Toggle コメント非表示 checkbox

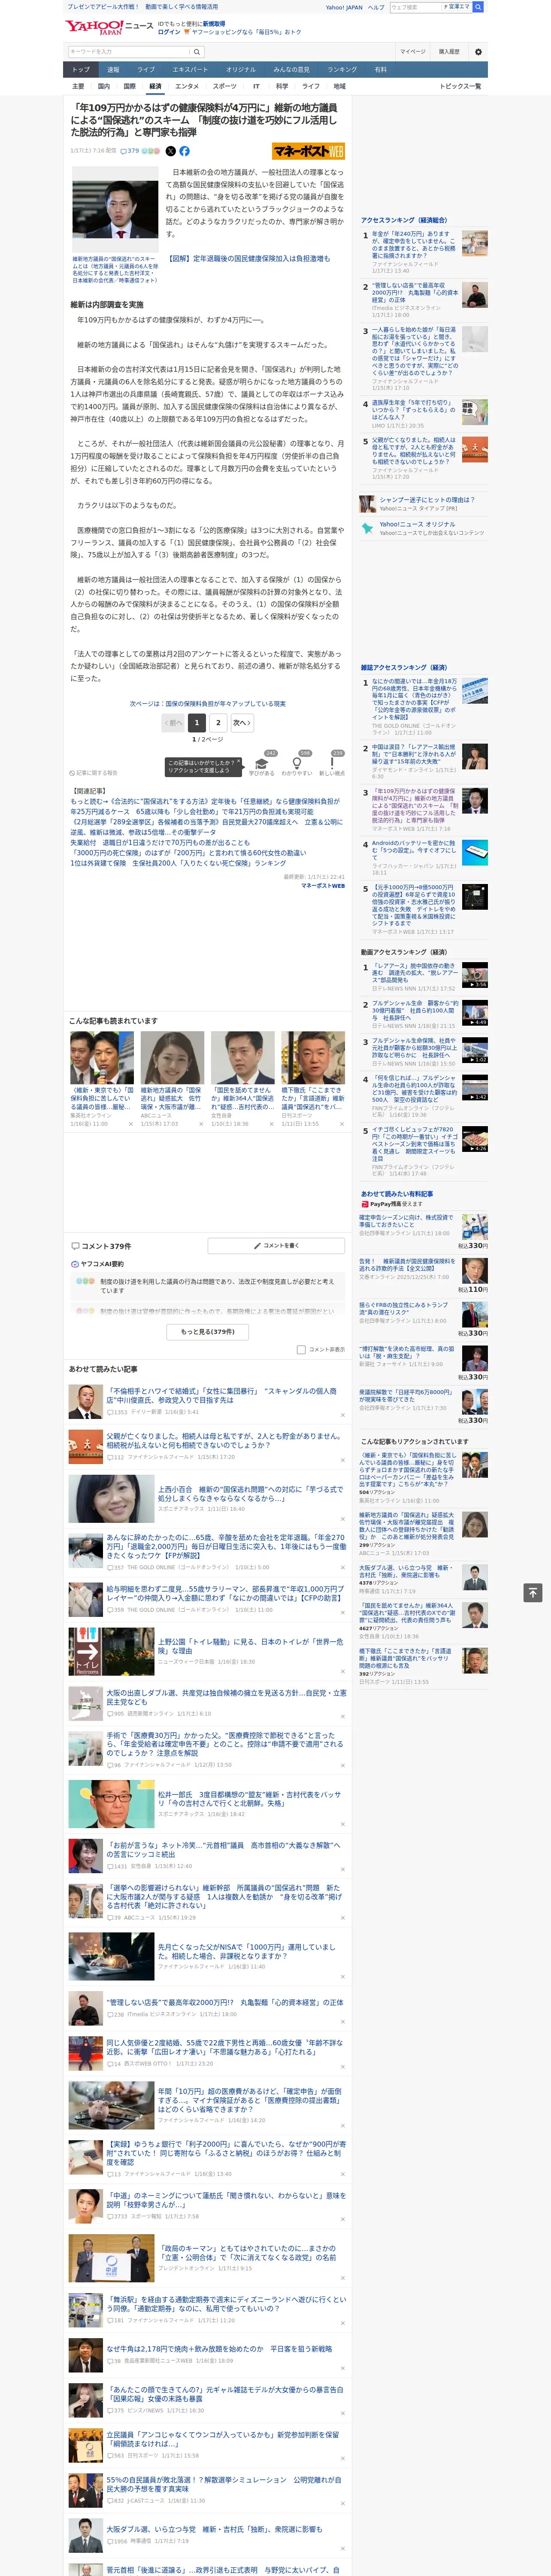301,1349
